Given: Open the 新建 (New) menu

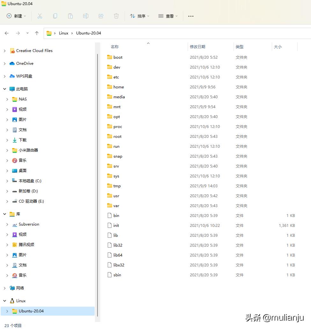Looking at the screenshot, I should pos(16,16).
